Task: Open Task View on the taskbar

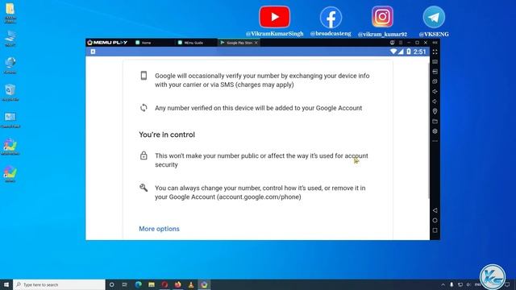Action: click(x=125, y=284)
